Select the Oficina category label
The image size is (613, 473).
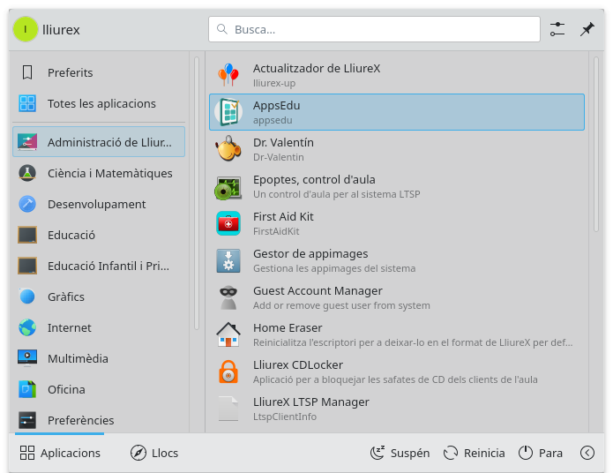[66, 389]
